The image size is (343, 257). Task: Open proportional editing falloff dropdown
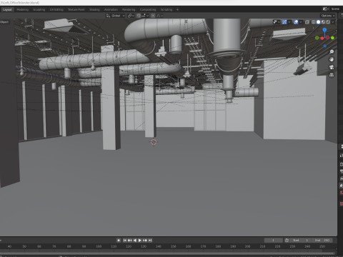(x=159, y=16)
